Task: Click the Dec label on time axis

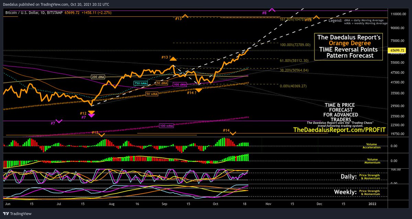Action: [319, 204]
